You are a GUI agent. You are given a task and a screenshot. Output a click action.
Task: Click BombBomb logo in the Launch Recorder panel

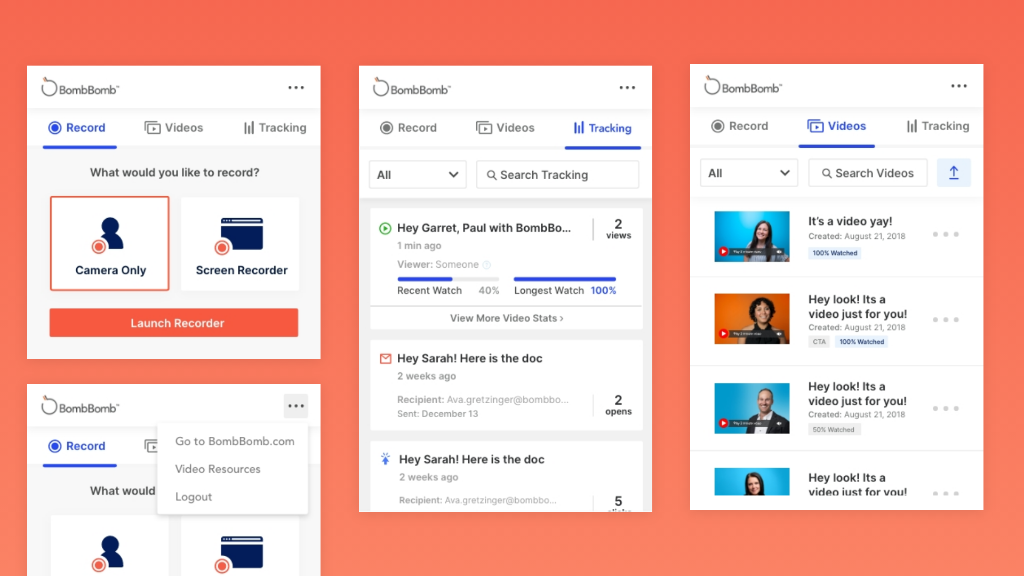pos(80,87)
